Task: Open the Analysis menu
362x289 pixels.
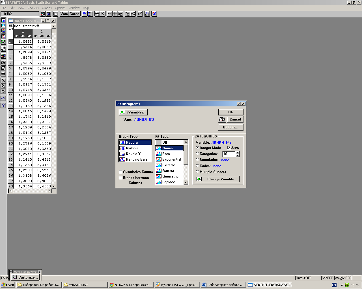Action: click(33, 8)
